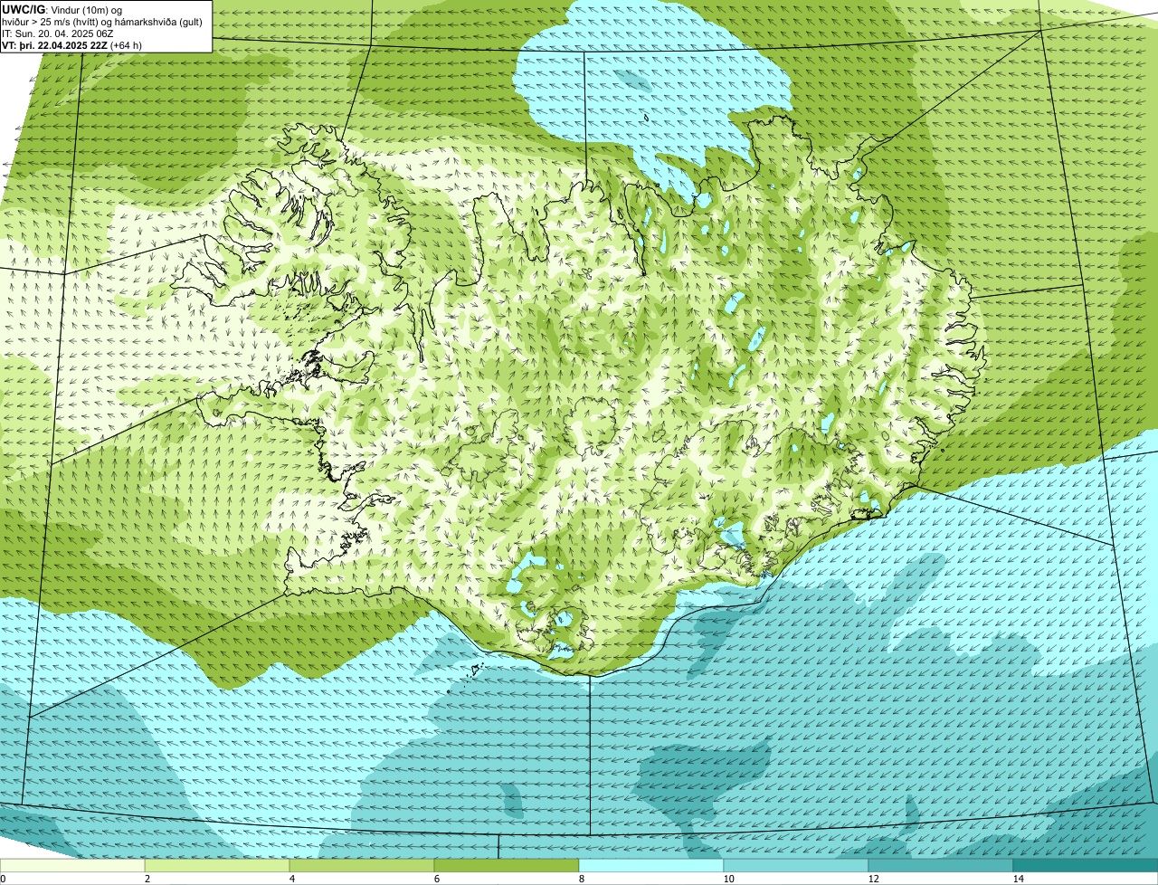Click the 0–2 m/s palest legend swatch
The height and width of the screenshot is (885, 1158).
(x=72, y=865)
